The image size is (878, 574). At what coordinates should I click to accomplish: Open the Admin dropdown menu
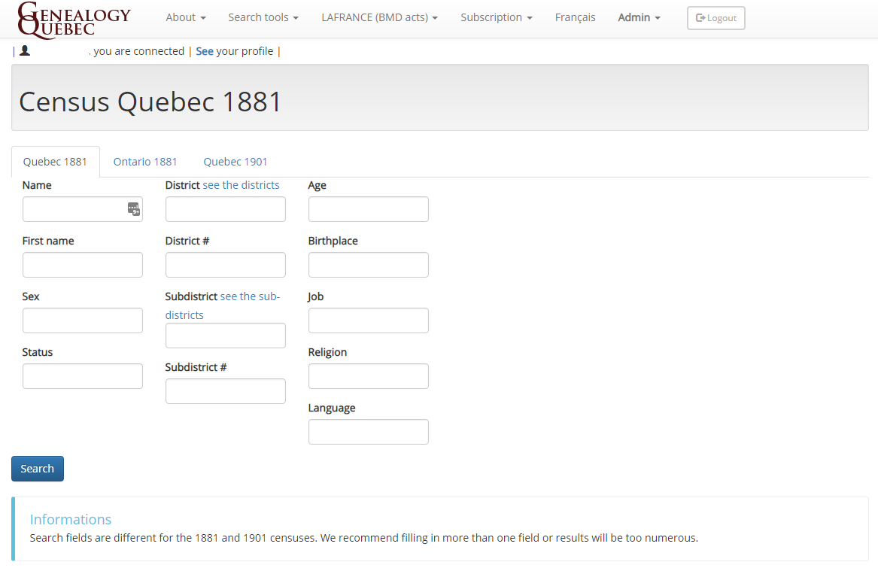point(639,17)
